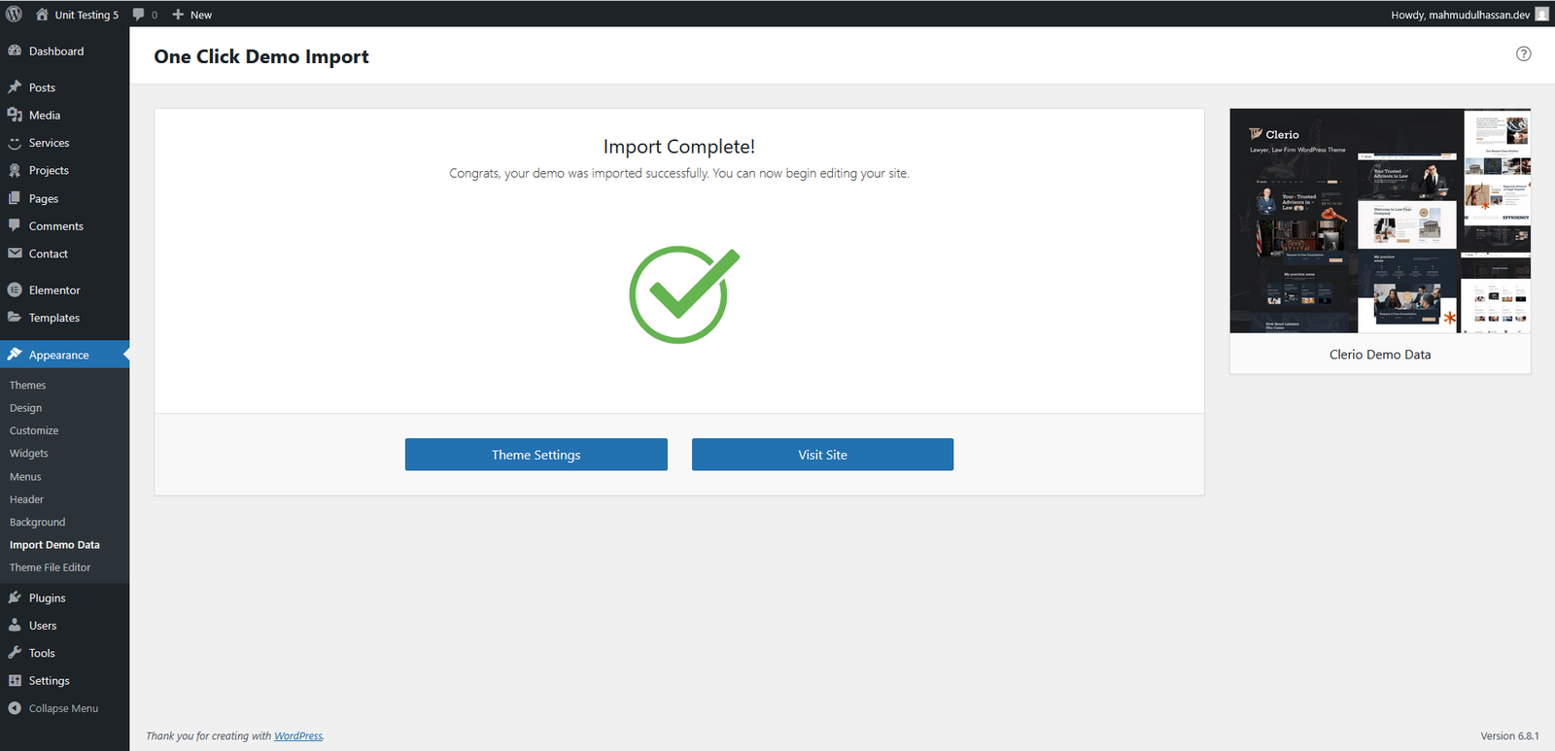Click the Theme Settings button

(536, 455)
